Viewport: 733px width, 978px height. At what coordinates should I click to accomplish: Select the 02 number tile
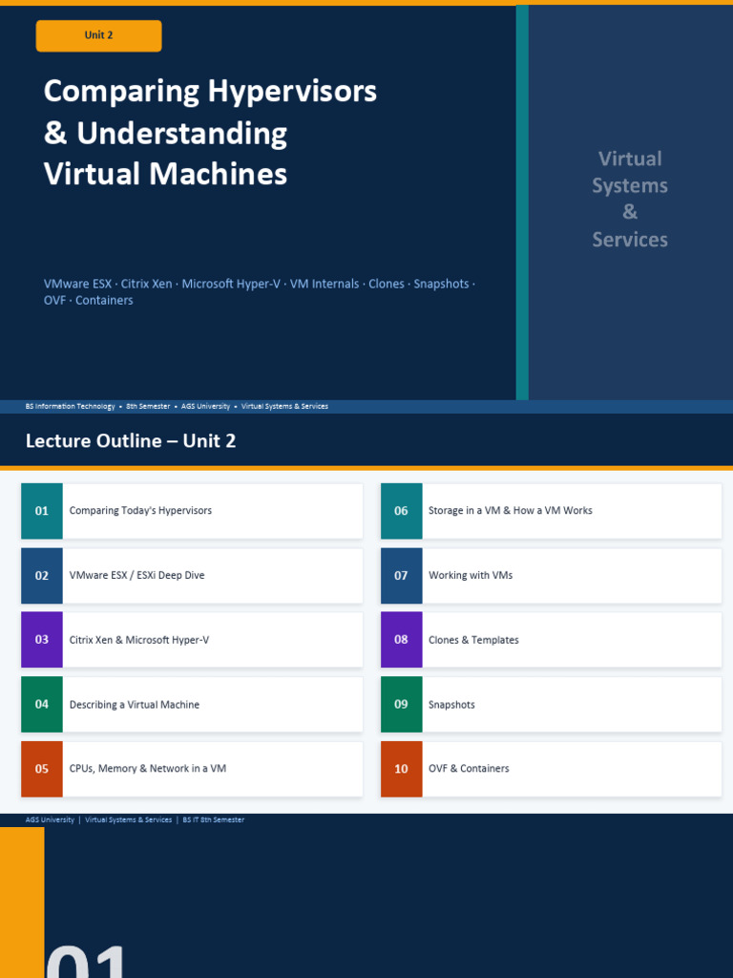click(42, 576)
